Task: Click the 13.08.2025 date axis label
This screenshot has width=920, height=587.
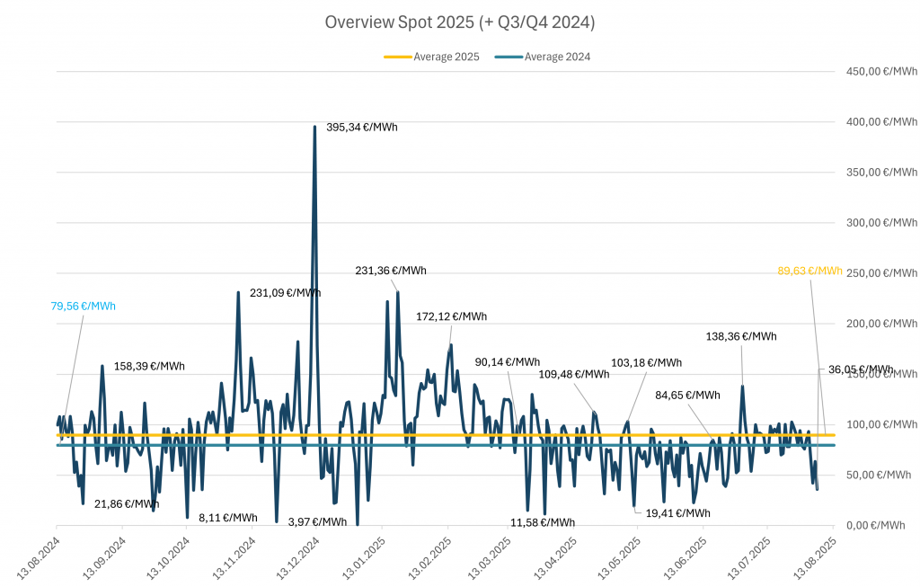Action: (x=816, y=557)
